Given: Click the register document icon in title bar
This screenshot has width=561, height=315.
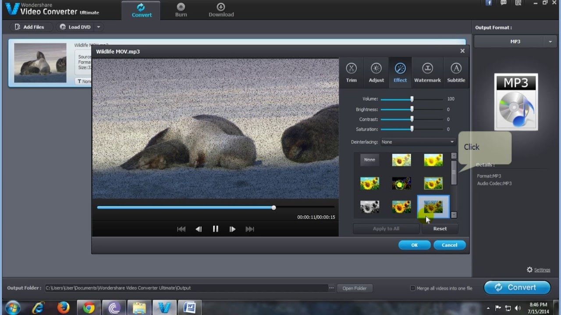Looking at the screenshot, I should point(518,3).
